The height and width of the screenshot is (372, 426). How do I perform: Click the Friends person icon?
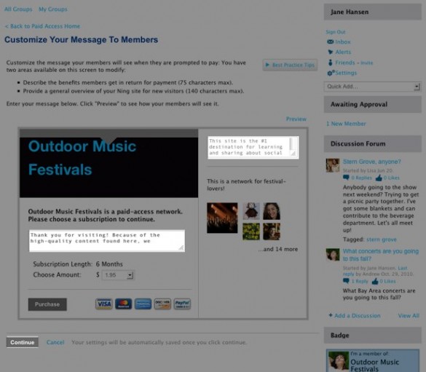pos(331,63)
